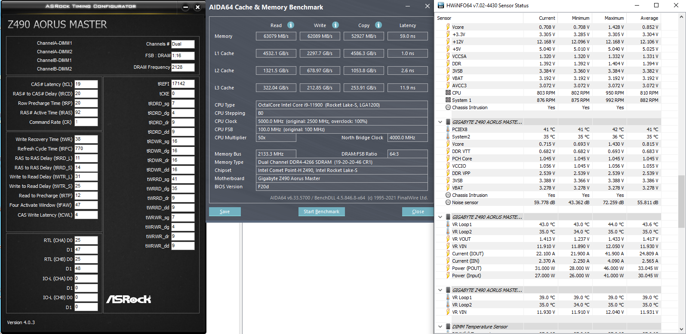The width and height of the screenshot is (686, 334).
Task: Click the Noise sensor row icon
Action: tap(448, 202)
